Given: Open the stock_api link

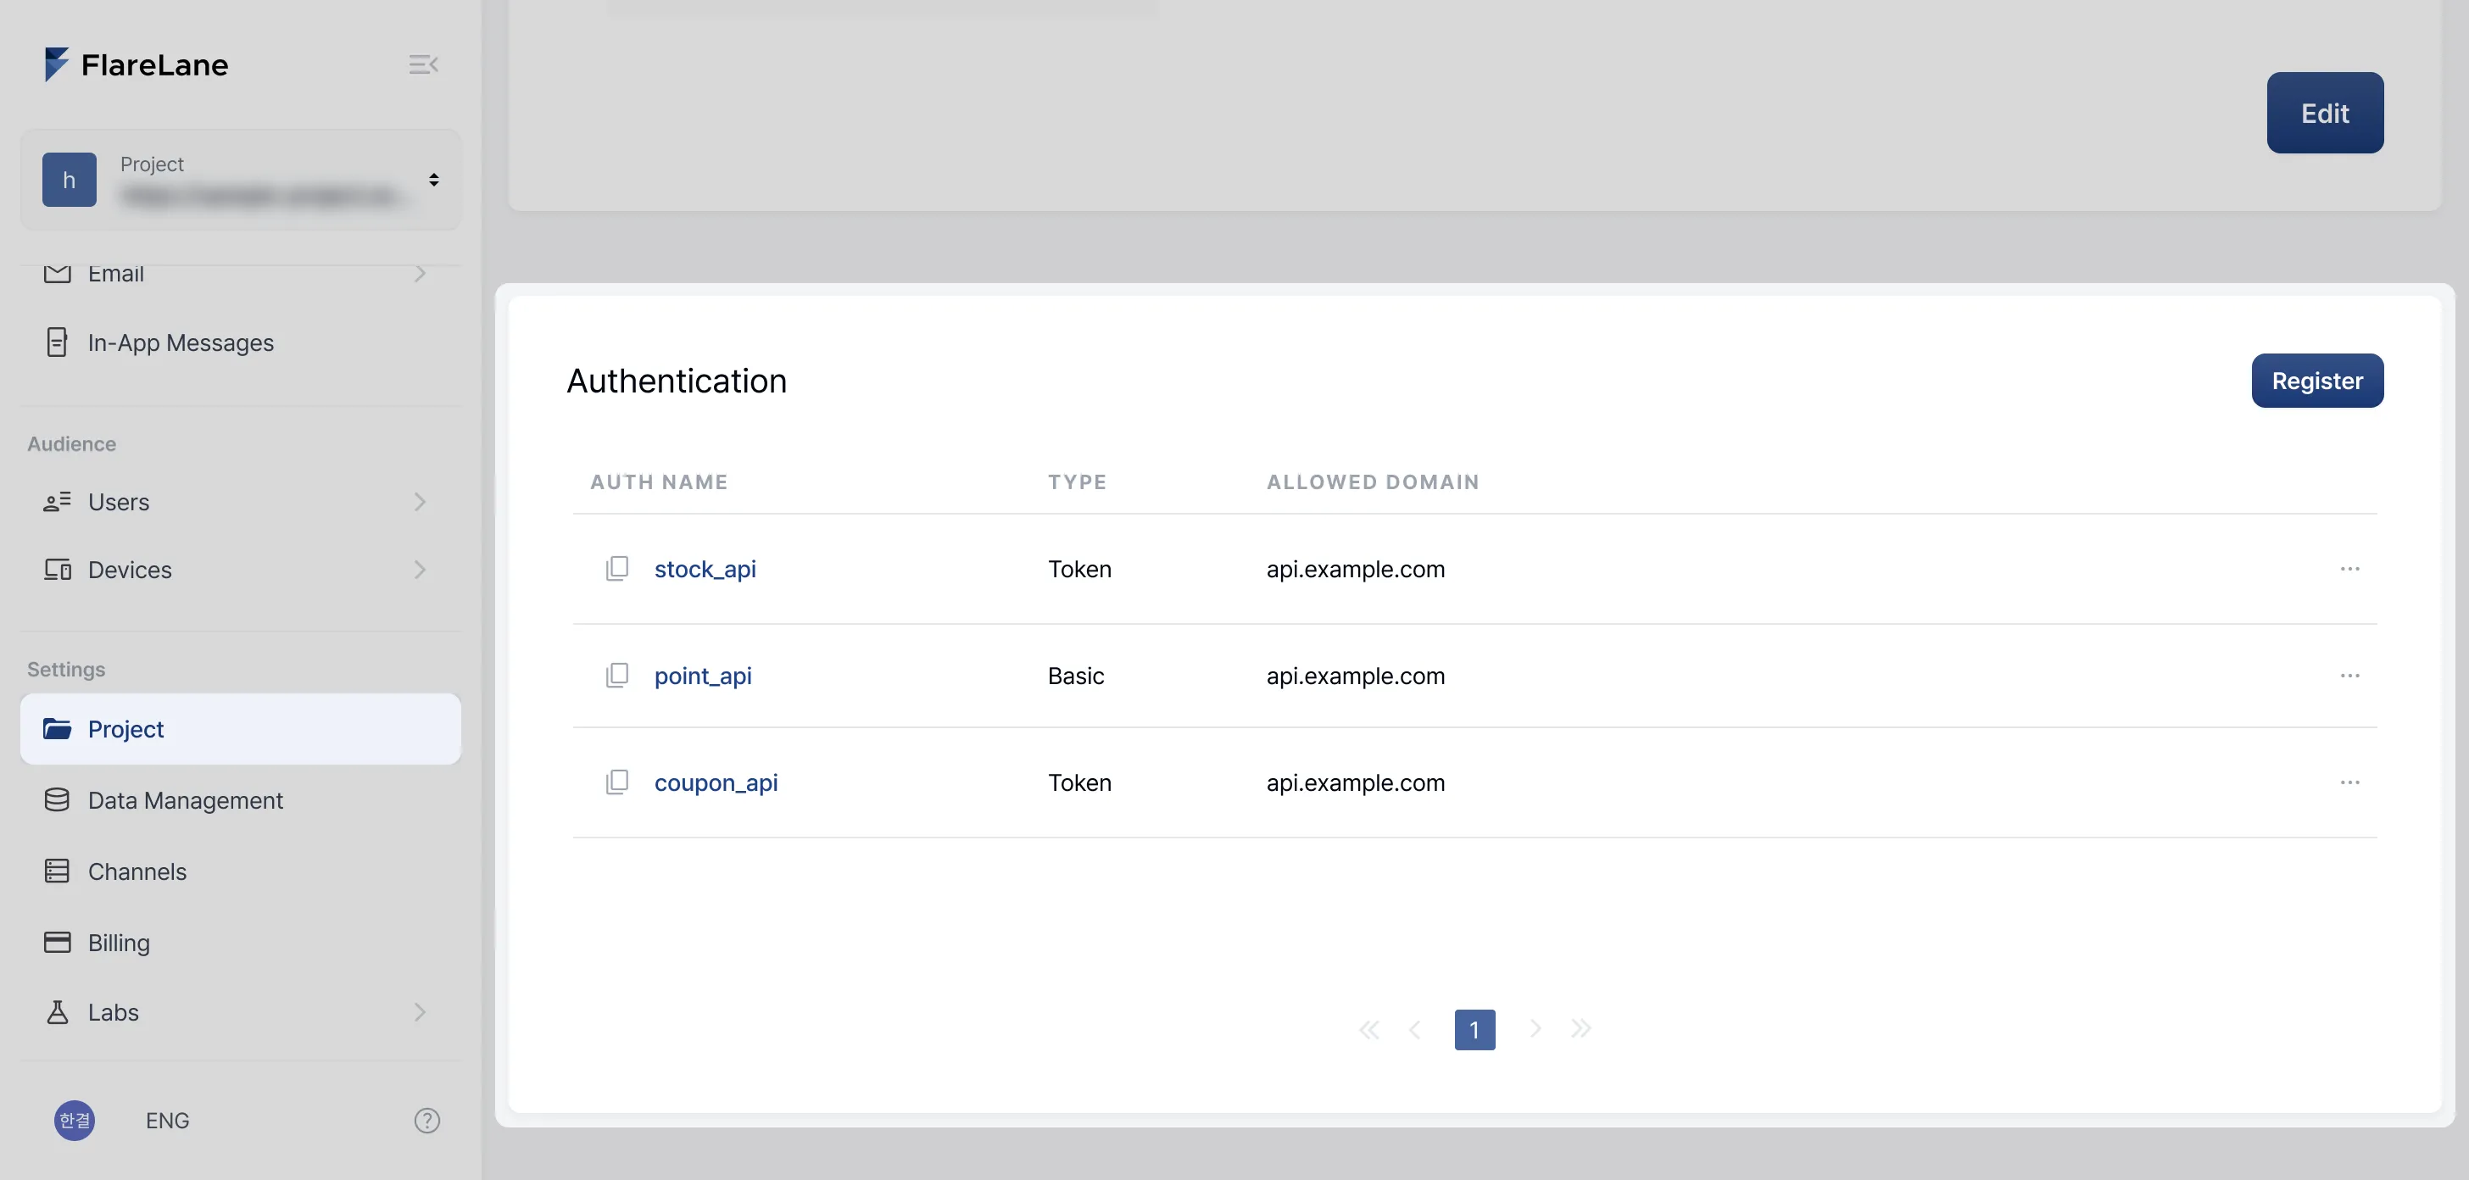Looking at the screenshot, I should click(x=705, y=570).
